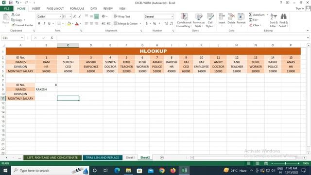Open Conditional Formatting menu
Viewport: 311px width, 175px height.
pyautogui.click(x=184, y=20)
